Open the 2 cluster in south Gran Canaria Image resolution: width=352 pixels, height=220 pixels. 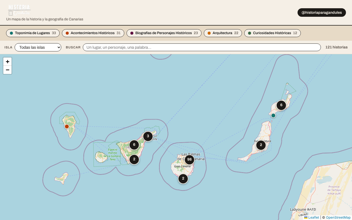coord(183,178)
